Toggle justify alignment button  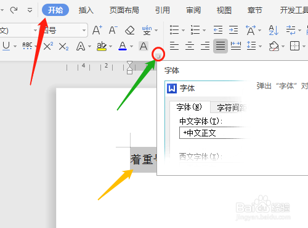tap(221, 46)
